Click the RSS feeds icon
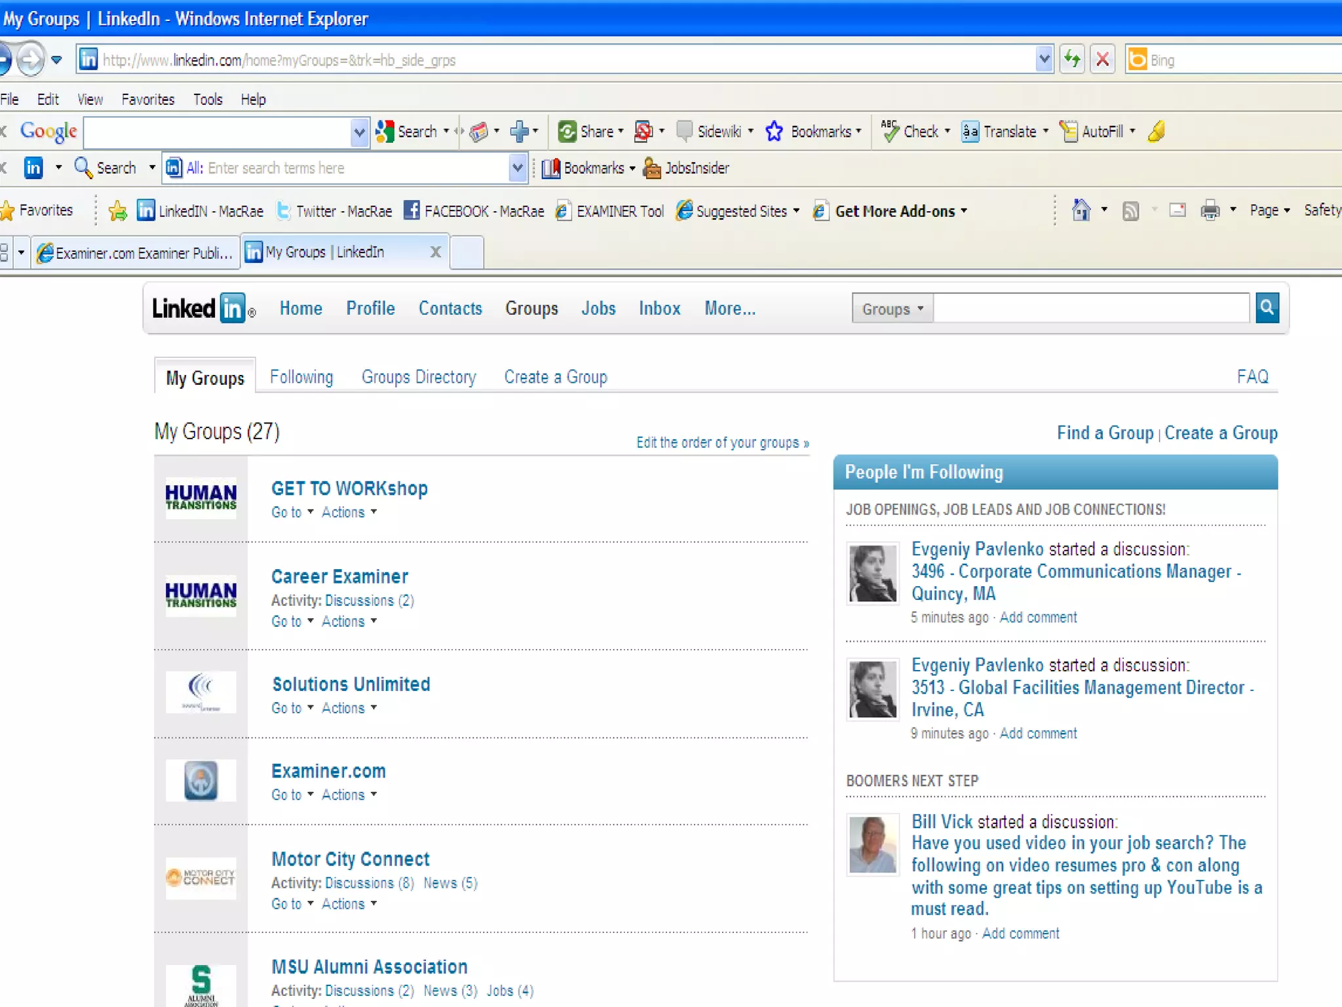Viewport: 1342px width, 1007px height. pyautogui.click(x=1130, y=210)
